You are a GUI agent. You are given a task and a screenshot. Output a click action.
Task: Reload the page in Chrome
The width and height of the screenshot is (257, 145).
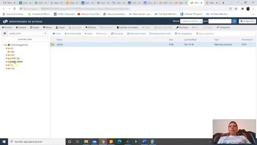tap(14, 9)
